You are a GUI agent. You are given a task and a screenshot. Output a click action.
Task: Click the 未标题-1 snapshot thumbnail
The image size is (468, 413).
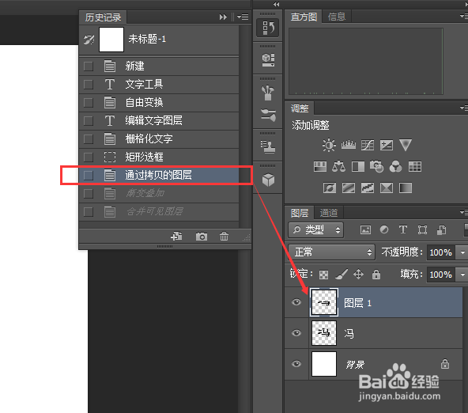[x=111, y=40]
